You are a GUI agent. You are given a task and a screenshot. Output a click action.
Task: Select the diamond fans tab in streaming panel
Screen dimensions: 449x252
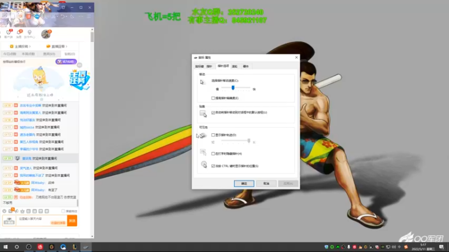pyautogui.click(x=70, y=54)
